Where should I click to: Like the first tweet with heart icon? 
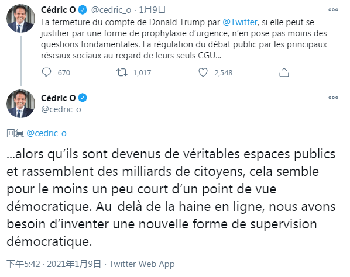[203, 72]
